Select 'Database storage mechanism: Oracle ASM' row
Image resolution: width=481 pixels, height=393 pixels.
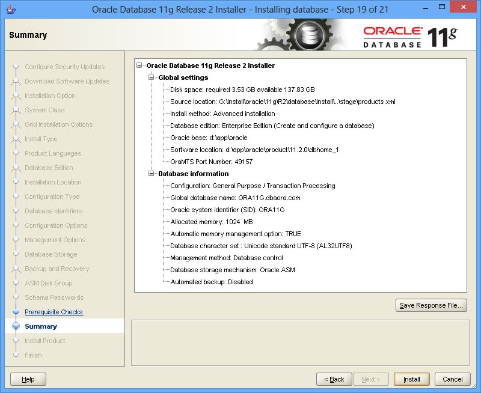(233, 270)
